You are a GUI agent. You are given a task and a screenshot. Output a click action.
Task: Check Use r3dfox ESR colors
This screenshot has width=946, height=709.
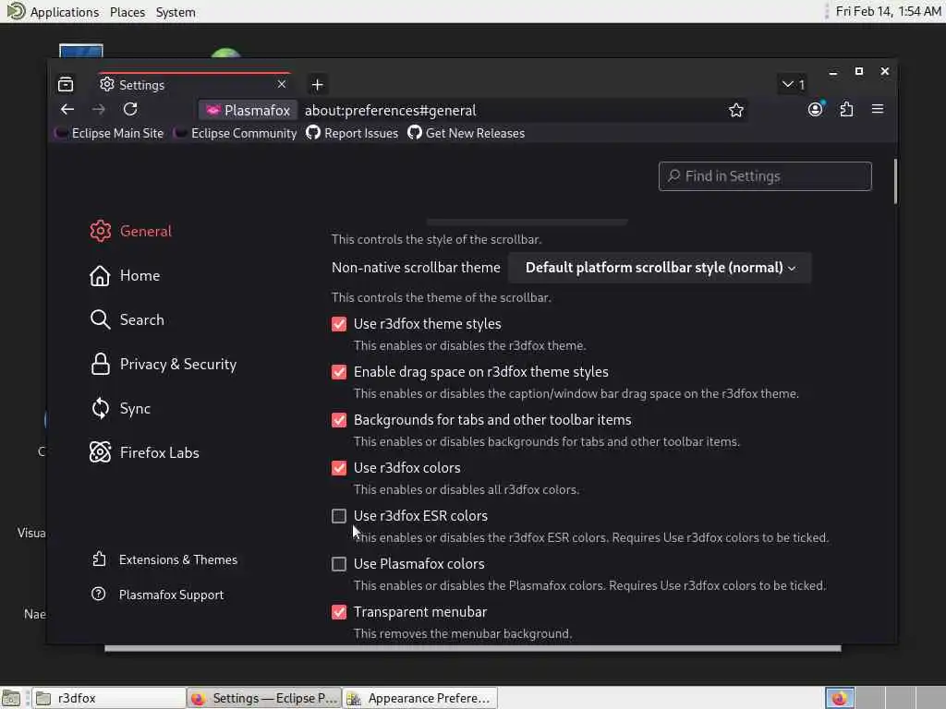coord(339,516)
